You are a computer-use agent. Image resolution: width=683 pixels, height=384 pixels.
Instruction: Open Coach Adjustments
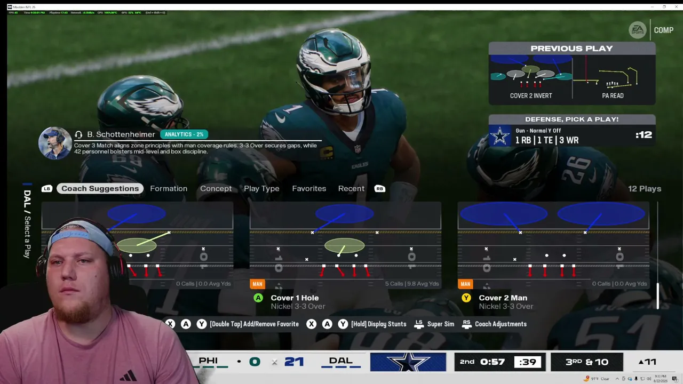494,324
